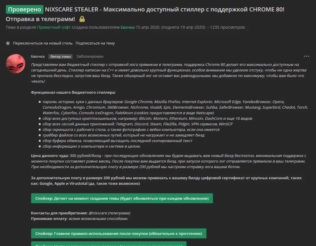Expand the spoiler: Главное правило использования
The image size is (316, 246).
point(119,233)
